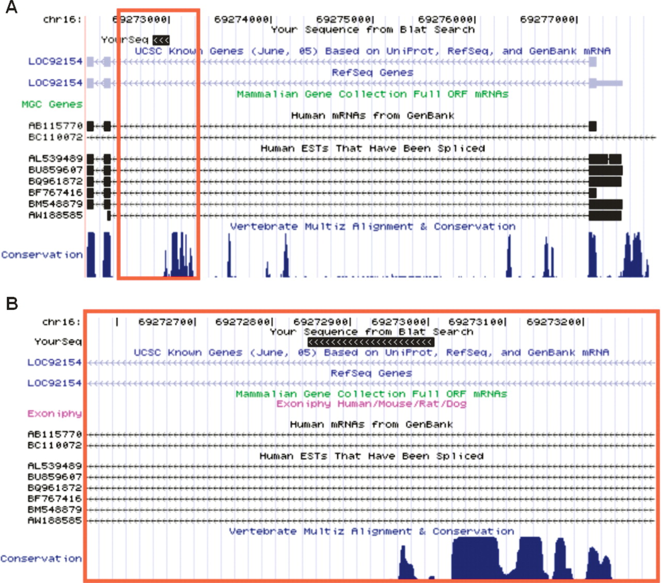Viewport: 661px width, 583px height.
Task: Click the YourSeq BLAT hit block in panel A
Action: coord(161,40)
